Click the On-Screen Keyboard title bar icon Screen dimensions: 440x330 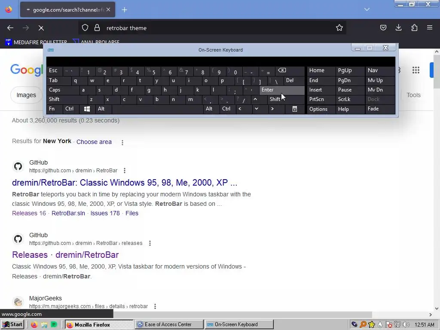[x=51, y=50]
